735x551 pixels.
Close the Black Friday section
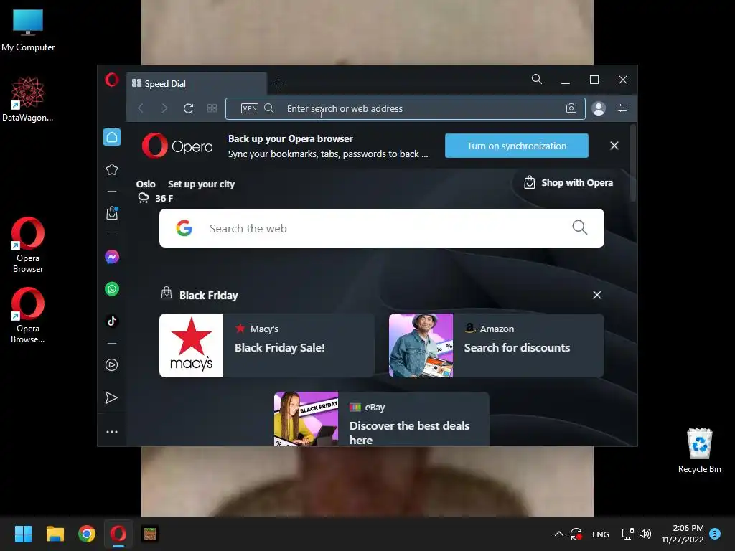click(596, 295)
